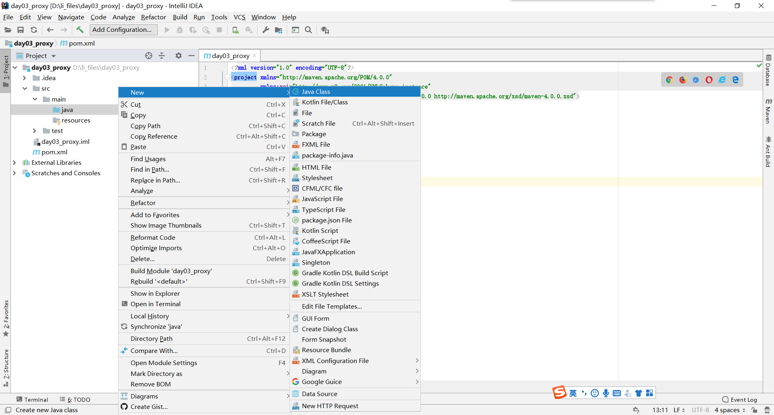Select Edit File Templates... entry
Screen dimensions: 774x415
point(355,306)
